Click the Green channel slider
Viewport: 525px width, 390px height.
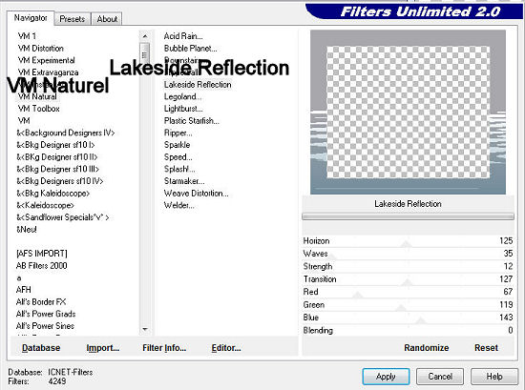[x=401, y=307]
